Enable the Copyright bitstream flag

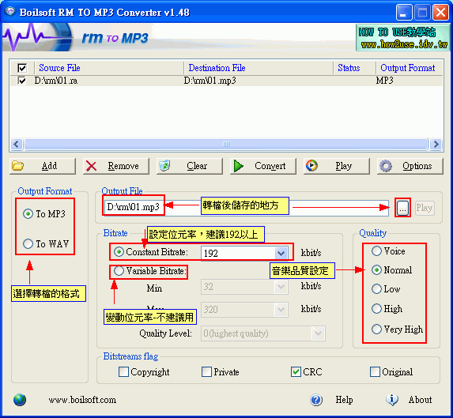123,372
